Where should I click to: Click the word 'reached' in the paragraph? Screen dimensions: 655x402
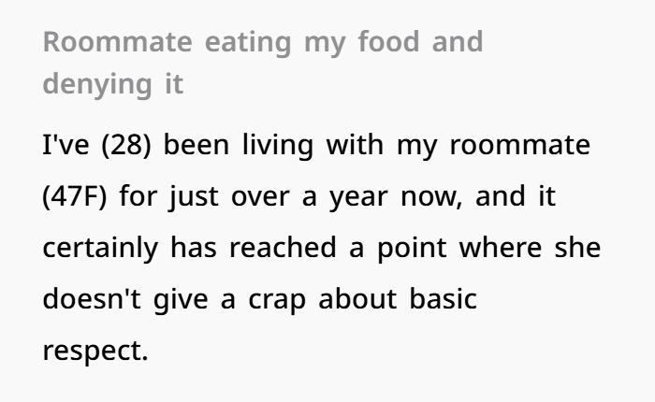[x=283, y=247]
